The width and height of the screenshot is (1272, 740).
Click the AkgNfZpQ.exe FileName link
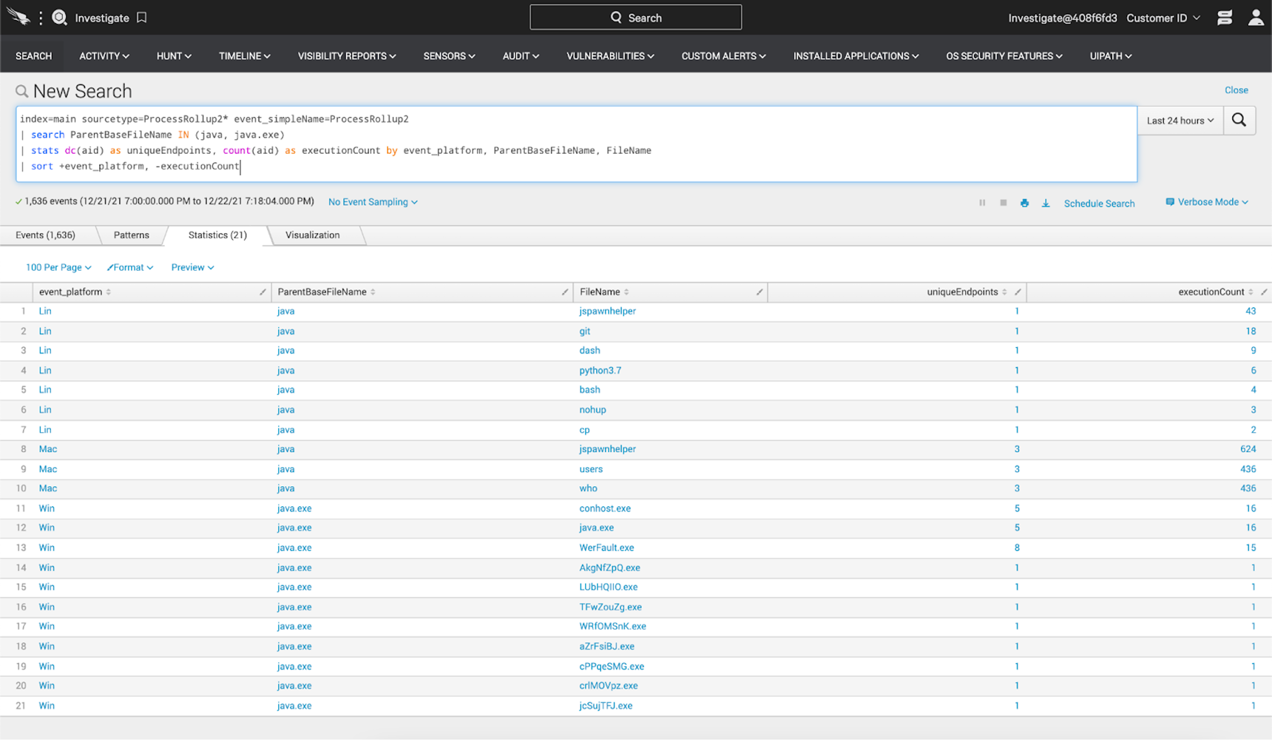click(x=609, y=568)
